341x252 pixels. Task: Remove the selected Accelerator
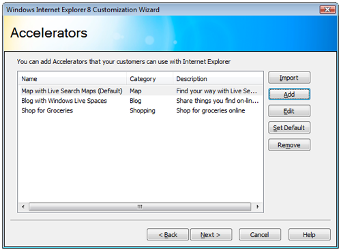click(x=289, y=145)
